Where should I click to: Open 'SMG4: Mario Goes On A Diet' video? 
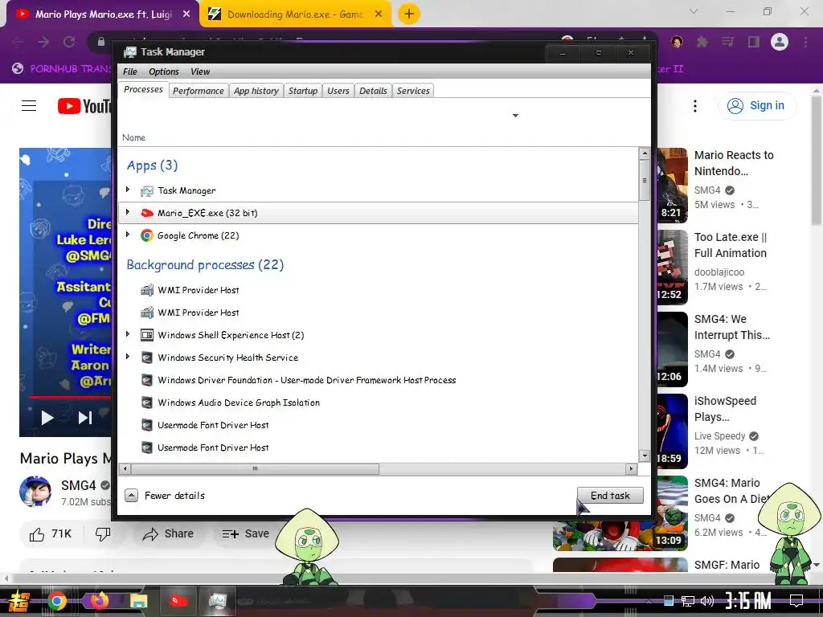(727, 491)
